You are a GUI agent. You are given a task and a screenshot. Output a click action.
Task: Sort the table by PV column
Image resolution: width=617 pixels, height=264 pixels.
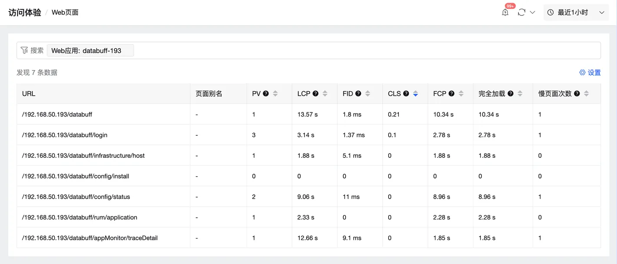(275, 93)
